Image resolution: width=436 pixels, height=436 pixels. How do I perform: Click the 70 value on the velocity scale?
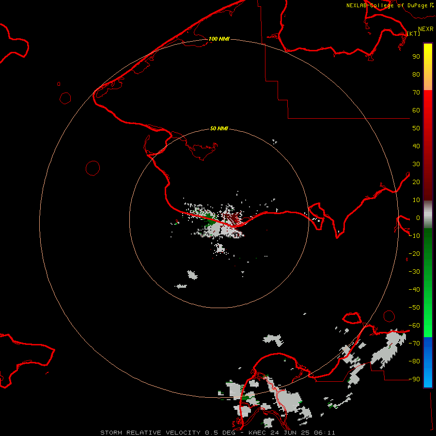tap(416, 93)
